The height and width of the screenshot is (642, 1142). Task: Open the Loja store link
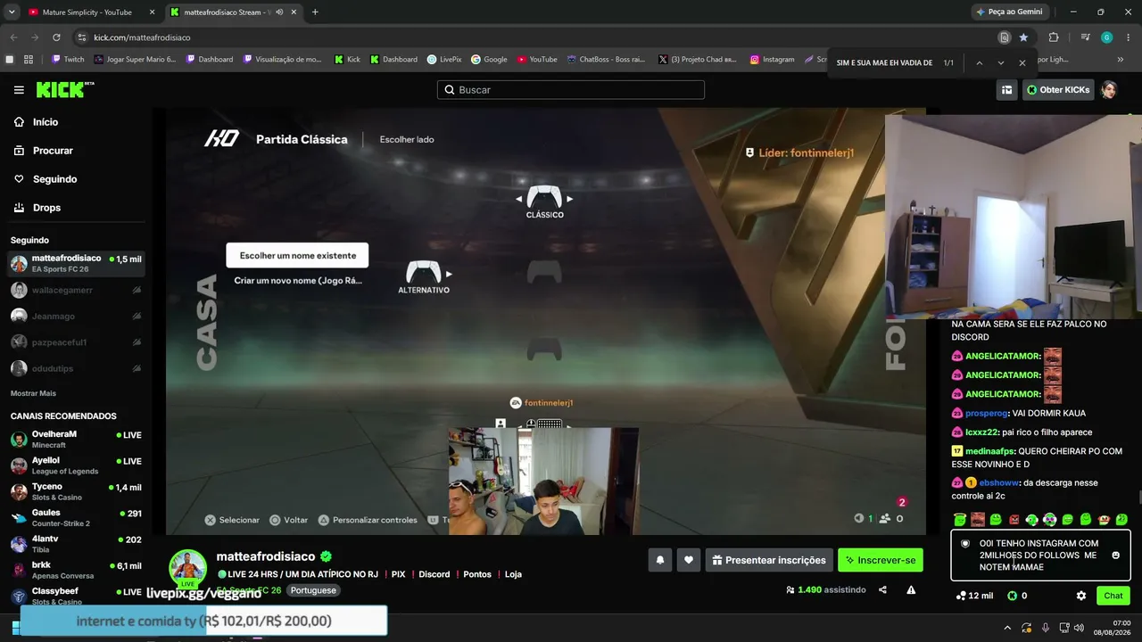pos(513,574)
